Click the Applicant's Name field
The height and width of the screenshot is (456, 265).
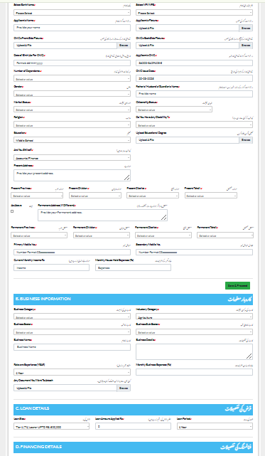[72, 28]
